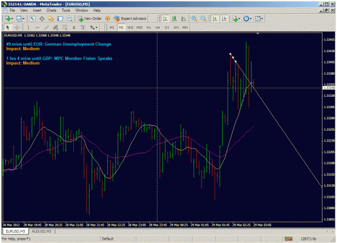
Task: Click the '1287/1 kb' traffic indicator
Action: (308, 239)
